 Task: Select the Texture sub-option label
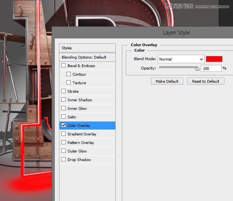(x=79, y=83)
